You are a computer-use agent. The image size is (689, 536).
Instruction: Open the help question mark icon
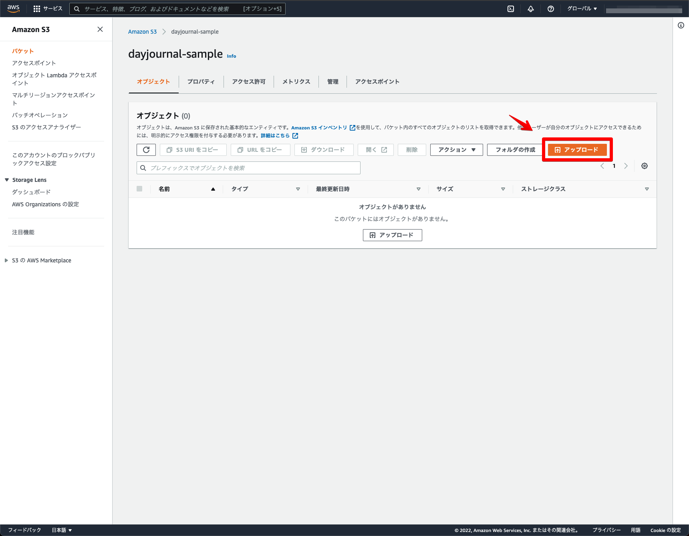(551, 9)
